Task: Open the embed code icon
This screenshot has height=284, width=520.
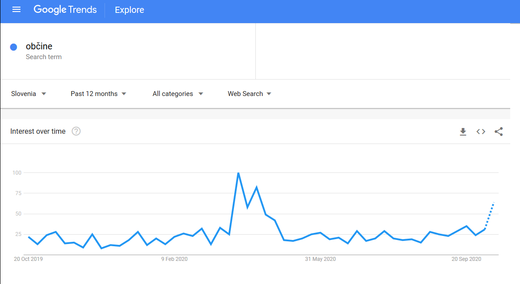Action: (481, 132)
